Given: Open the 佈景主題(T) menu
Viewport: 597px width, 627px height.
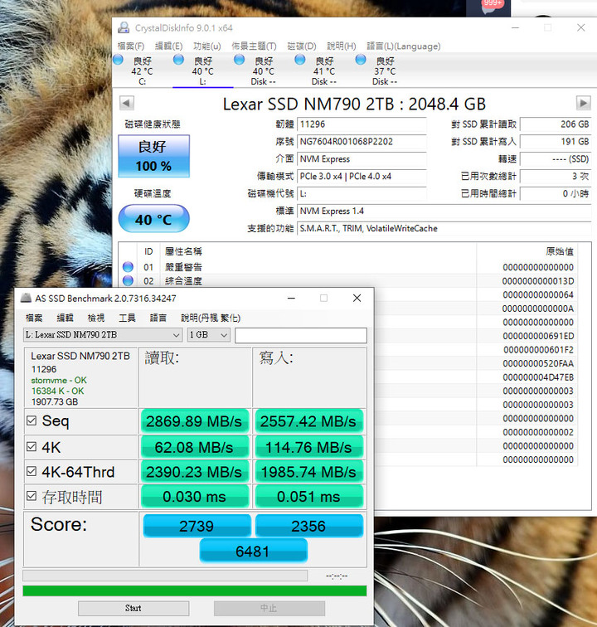Looking at the screenshot, I should click(x=254, y=46).
